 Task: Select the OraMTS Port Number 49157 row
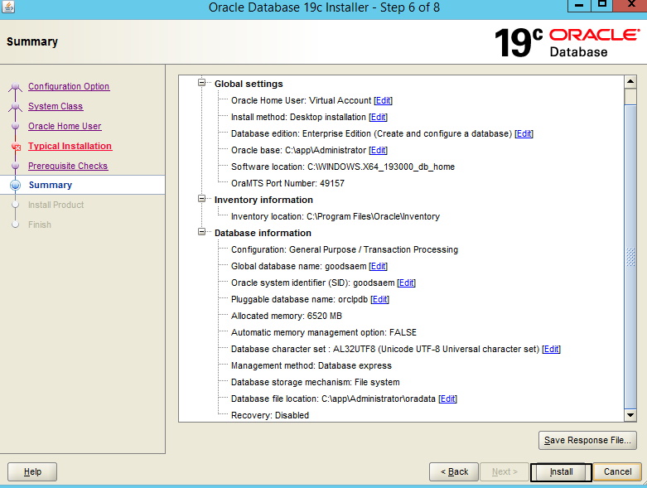(287, 183)
